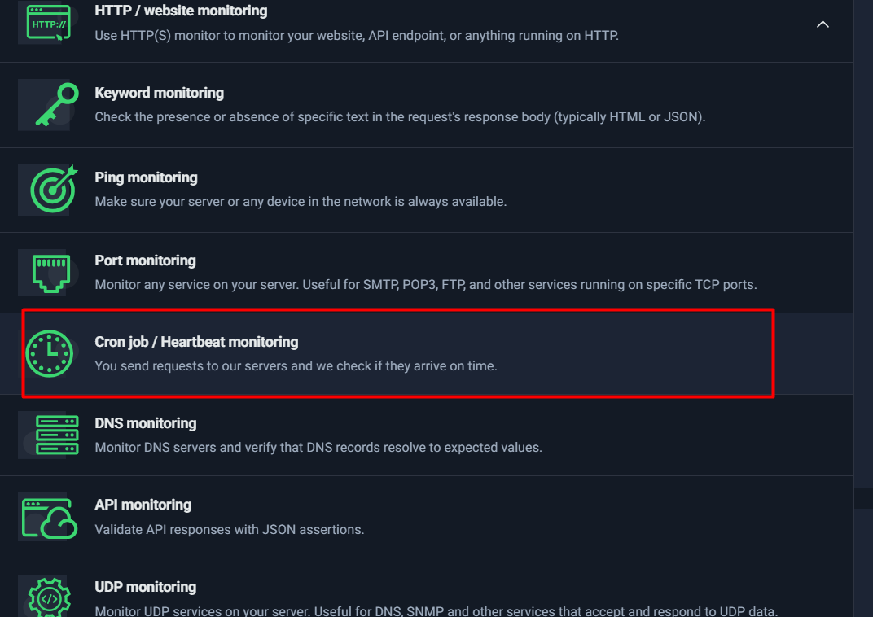Click the Port monitoring ethernet icon
Image resolution: width=873 pixels, height=617 pixels.
tap(50, 273)
